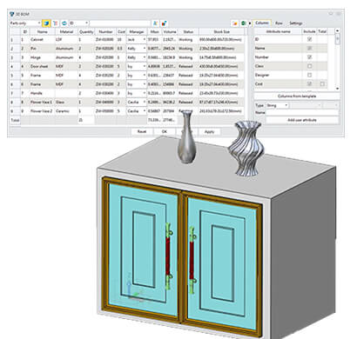
Task: Tick the Total checkbox in the Cost row
Action: [322, 84]
